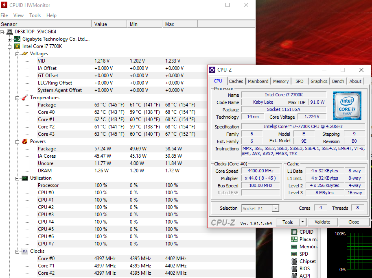Click the Memória icon in background list

pos(294,246)
